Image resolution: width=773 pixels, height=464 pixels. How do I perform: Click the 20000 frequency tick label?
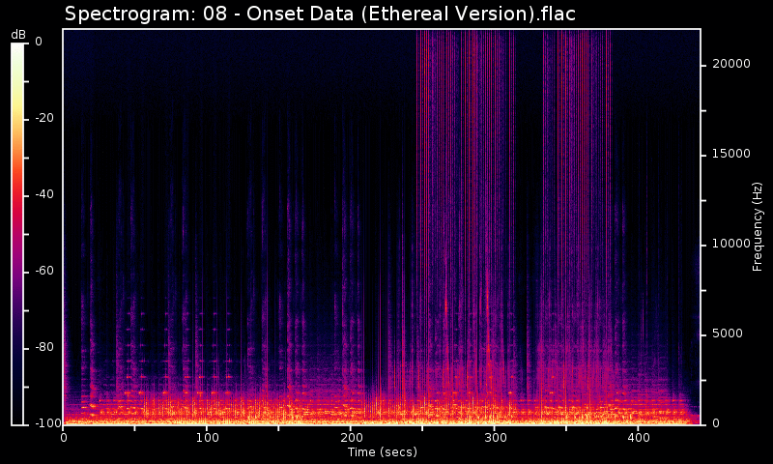click(x=730, y=64)
